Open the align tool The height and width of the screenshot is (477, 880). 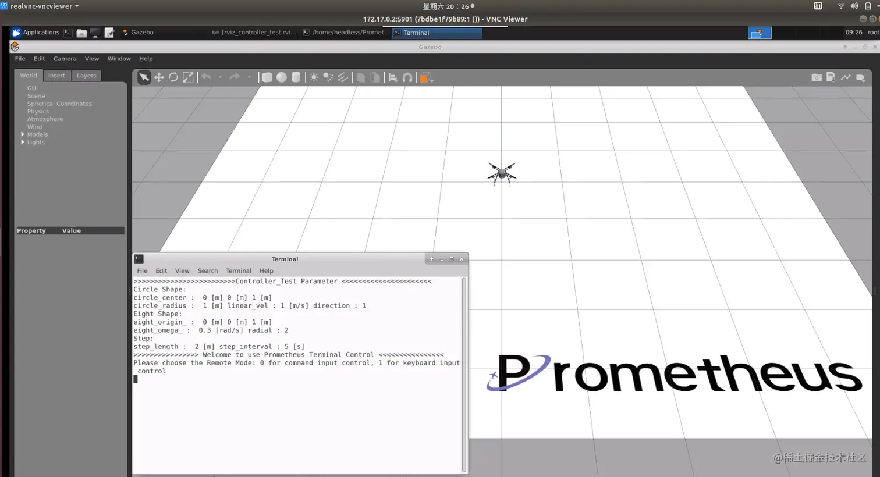tap(393, 77)
